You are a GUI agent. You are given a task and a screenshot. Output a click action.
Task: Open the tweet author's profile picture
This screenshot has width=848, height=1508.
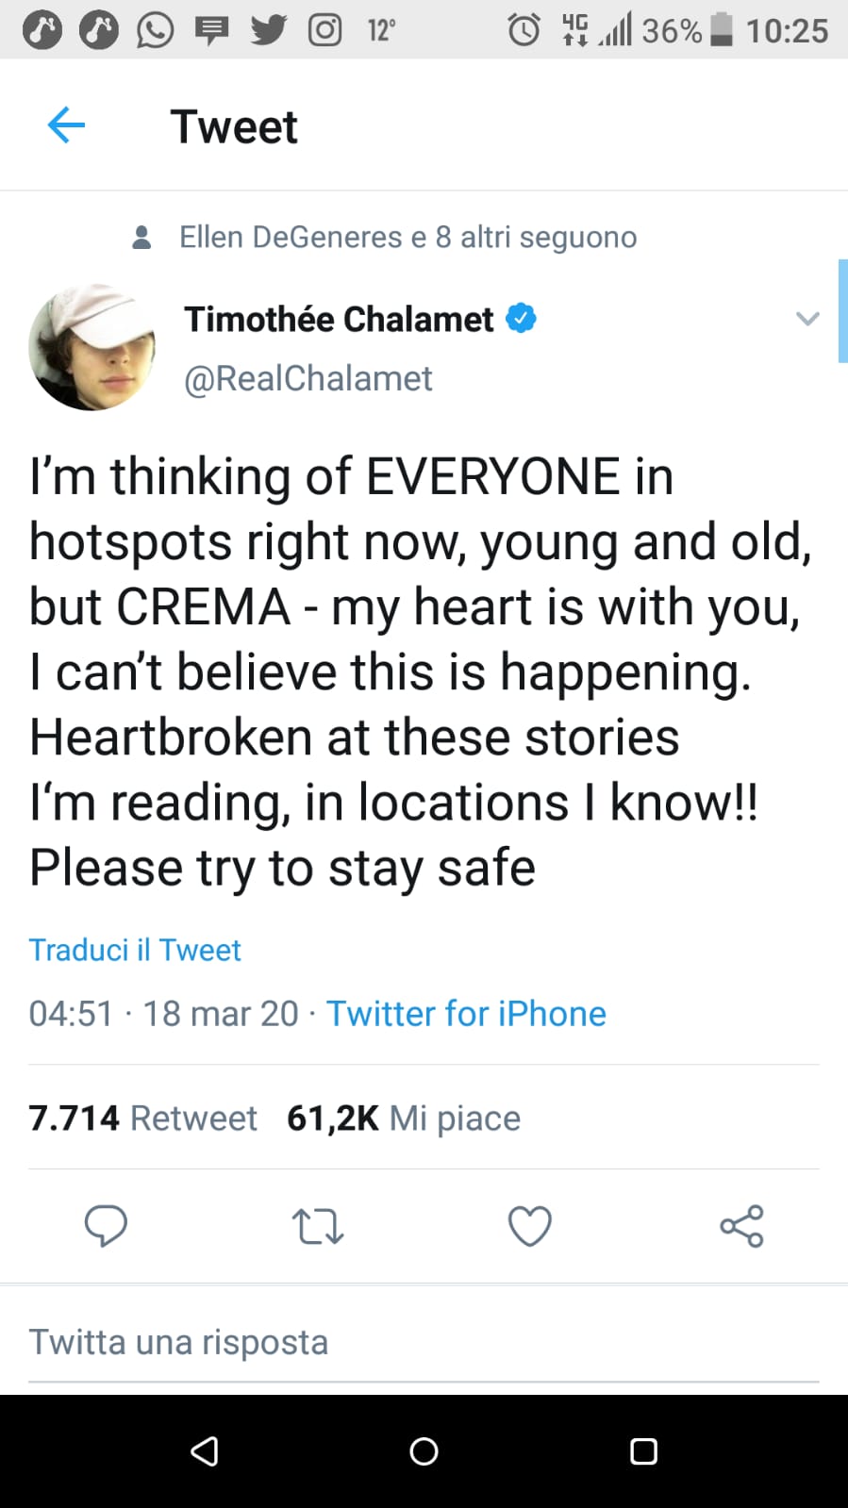pos(92,347)
